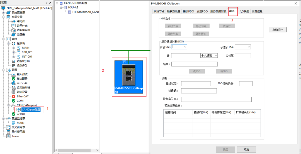The width and height of the screenshot is (301, 154).
Task: Click the MAIN program icon under 程序块
Action: pyautogui.click(x=19, y=48)
